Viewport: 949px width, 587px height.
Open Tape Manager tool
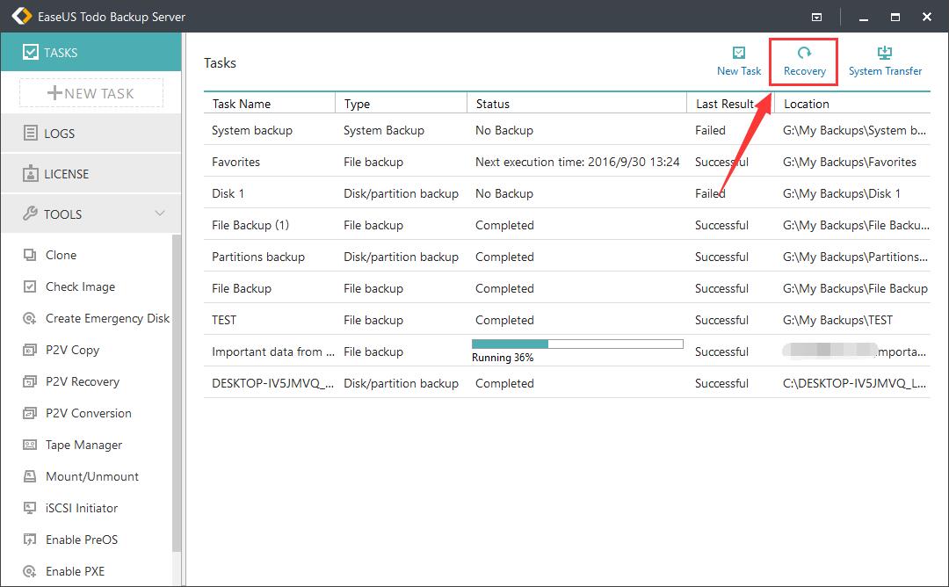pyautogui.click(x=84, y=445)
